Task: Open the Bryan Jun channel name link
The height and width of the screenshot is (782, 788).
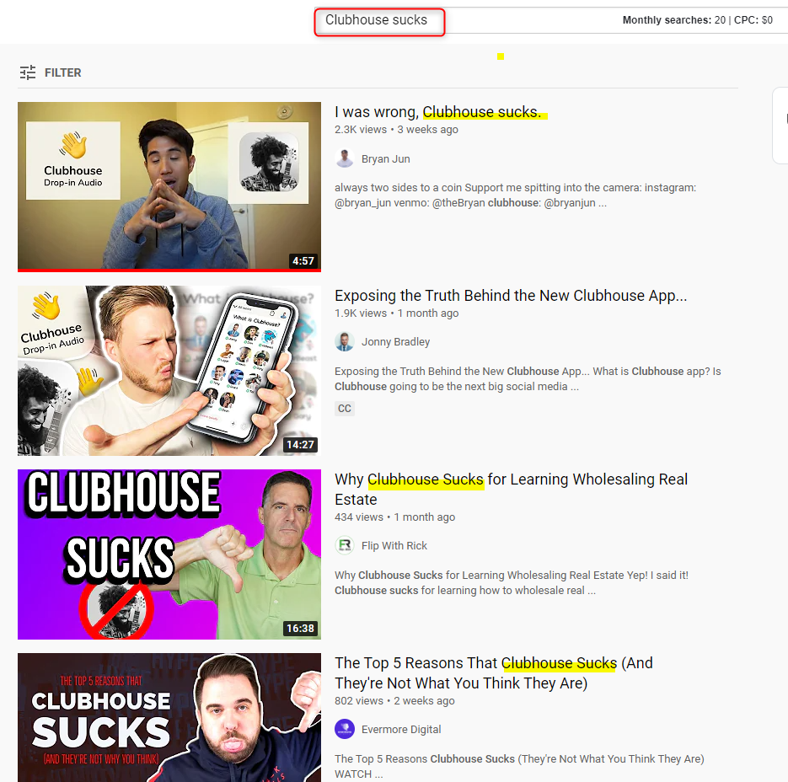Action: coord(385,158)
